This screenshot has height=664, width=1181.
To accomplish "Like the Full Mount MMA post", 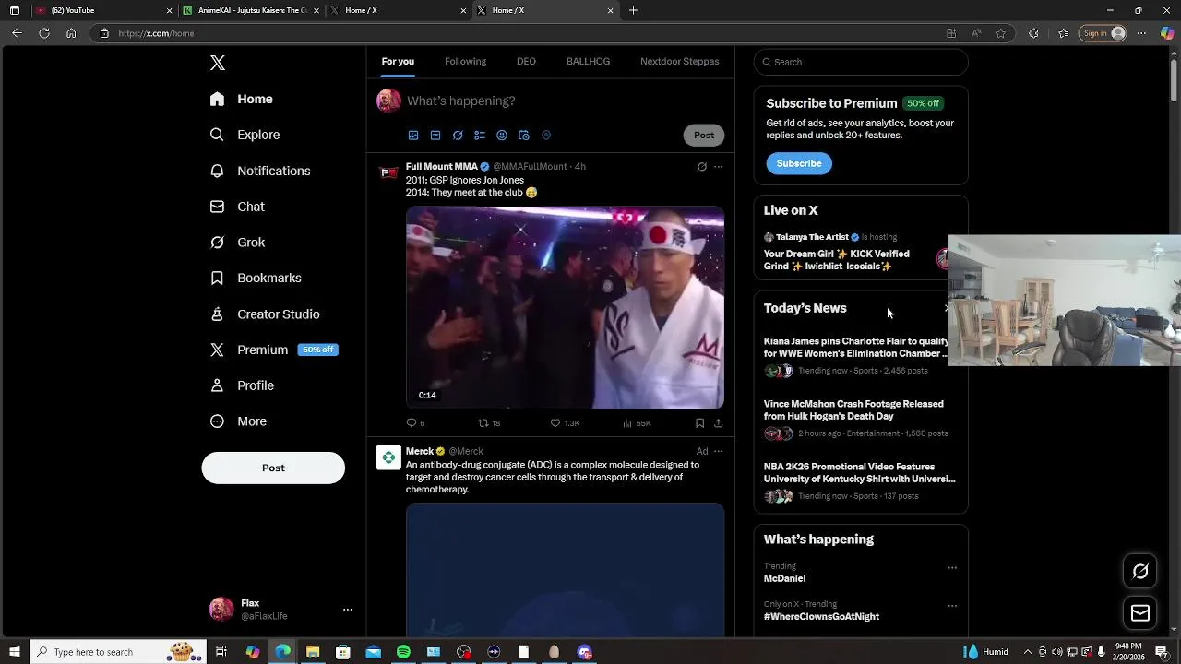I will pos(565,423).
